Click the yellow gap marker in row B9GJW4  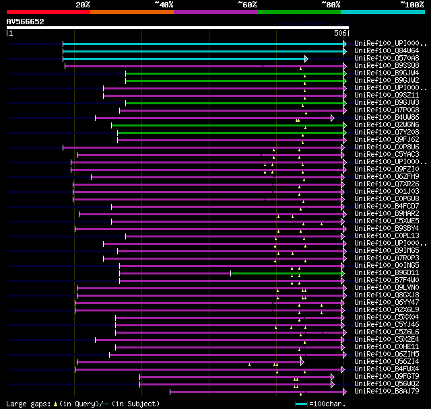[304, 76]
